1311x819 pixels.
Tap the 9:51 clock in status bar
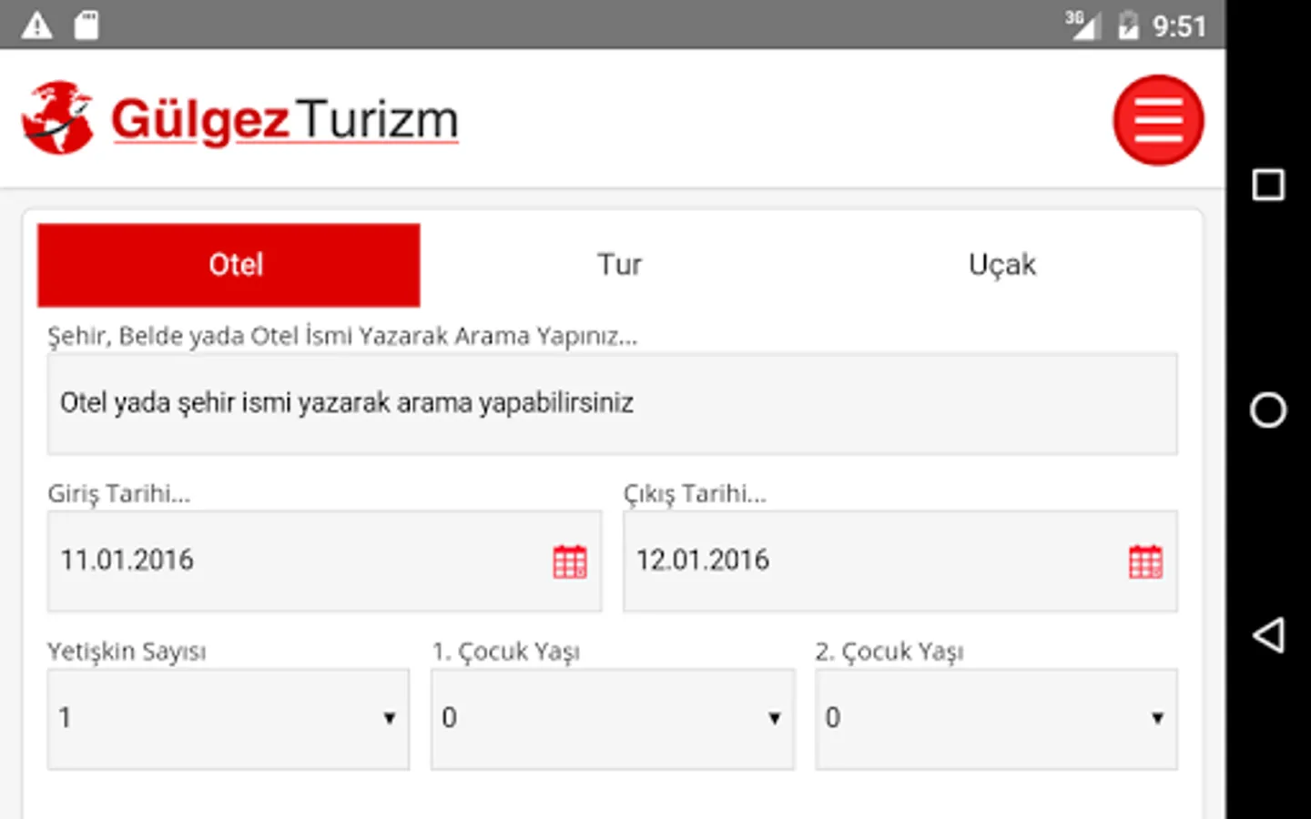1179,25
